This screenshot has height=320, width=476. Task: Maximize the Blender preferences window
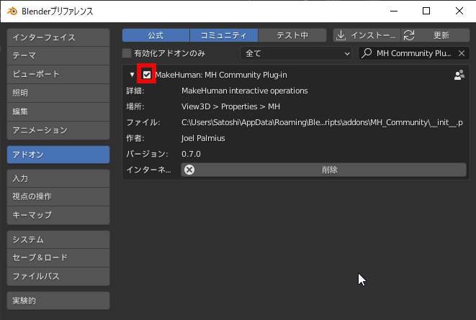click(426, 12)
